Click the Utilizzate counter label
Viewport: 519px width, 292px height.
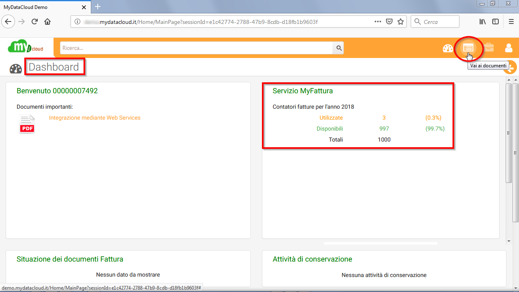(331, 118)
